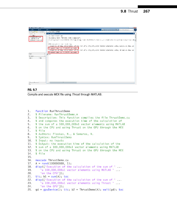Open the HOME ribbon tab
This screenshot has width=177, height=218.
point(32,30)
